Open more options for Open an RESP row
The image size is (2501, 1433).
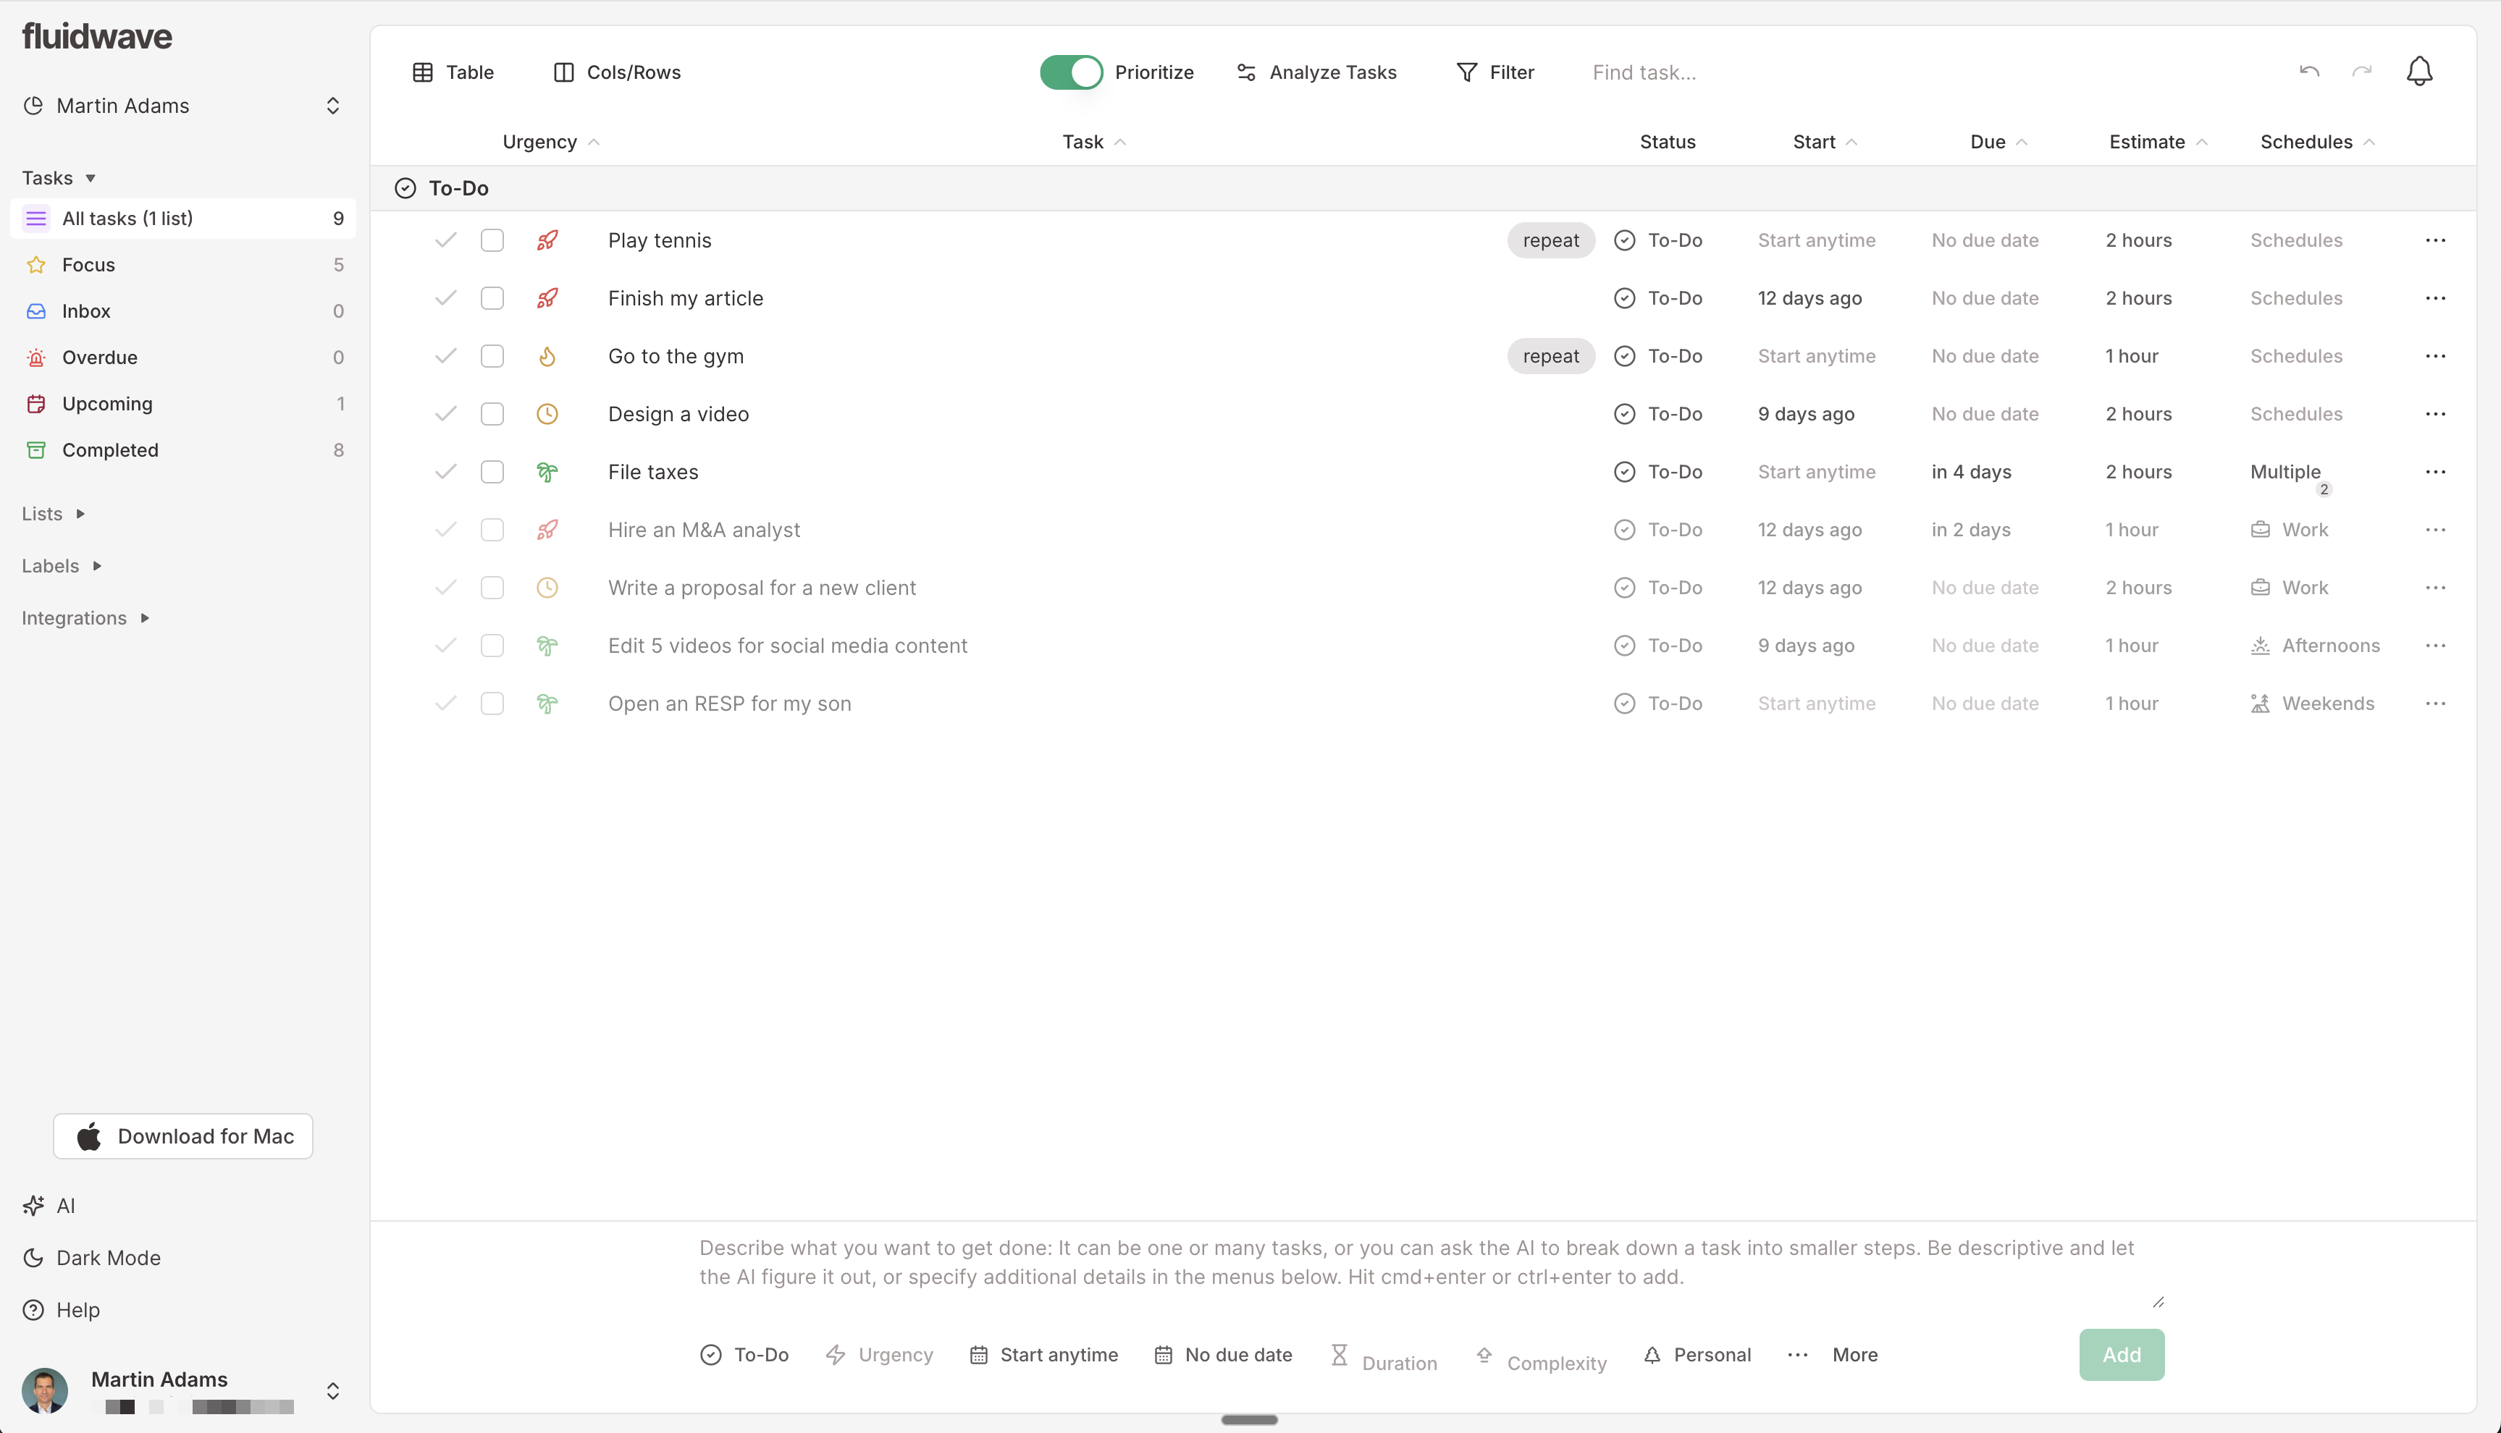(2435, 705)
